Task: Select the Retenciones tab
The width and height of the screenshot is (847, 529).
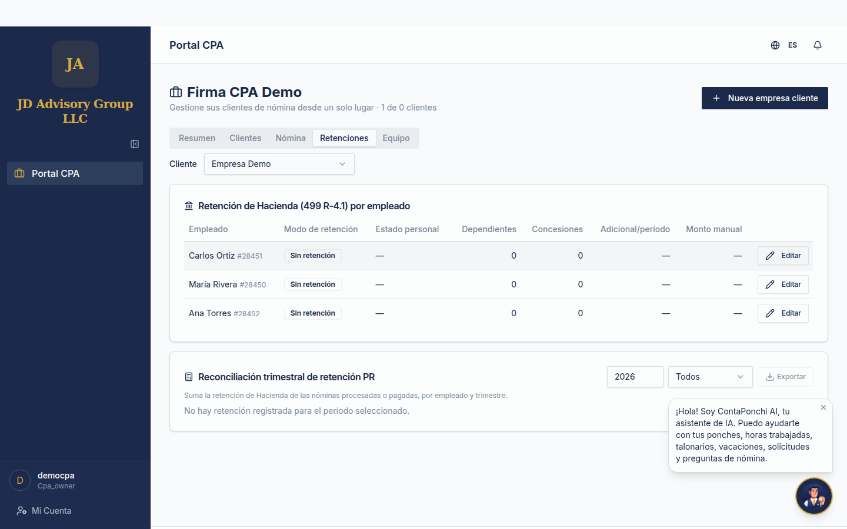Action: click(344, 138)
